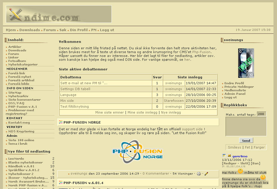Open Problemer med registrering? link
Screen dimensions: 277x189
[20, 112]
